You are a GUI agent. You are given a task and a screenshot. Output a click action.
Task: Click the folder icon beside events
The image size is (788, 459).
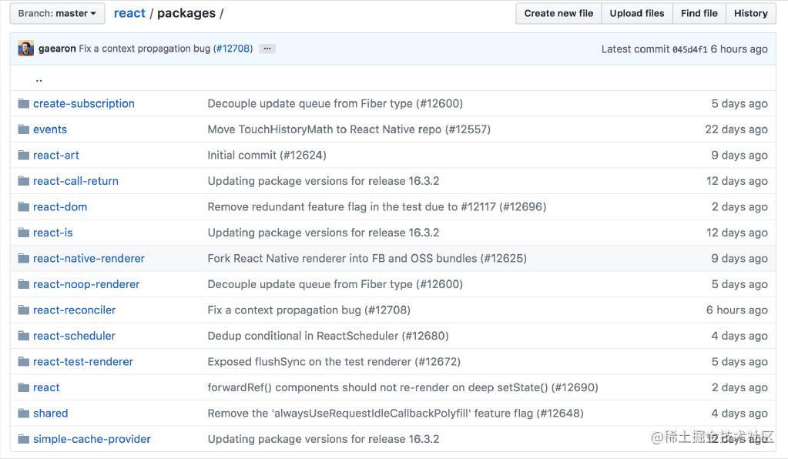(23, 129)
